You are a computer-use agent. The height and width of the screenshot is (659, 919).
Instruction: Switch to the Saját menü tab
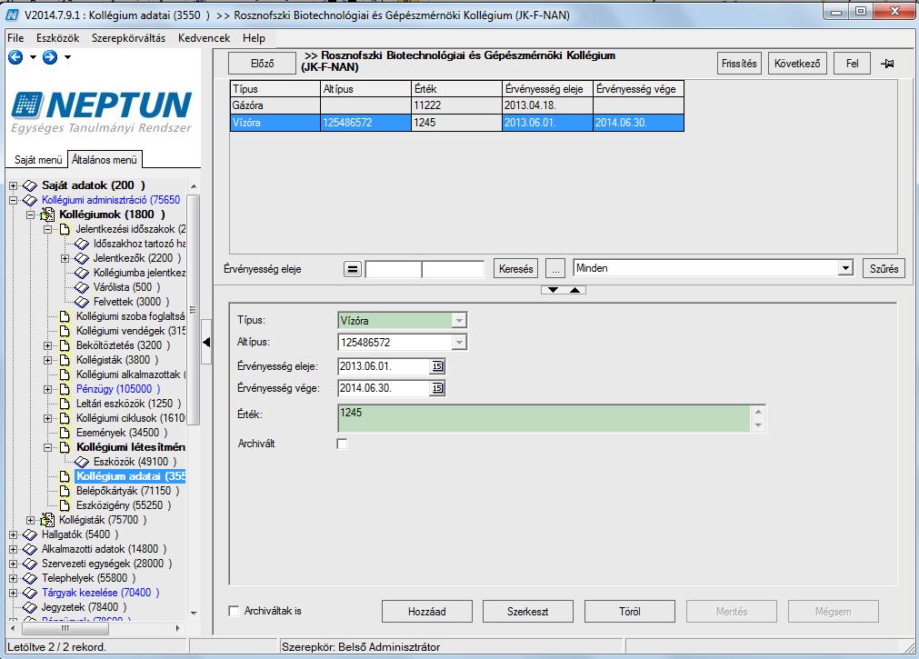[x=38, y=159]
